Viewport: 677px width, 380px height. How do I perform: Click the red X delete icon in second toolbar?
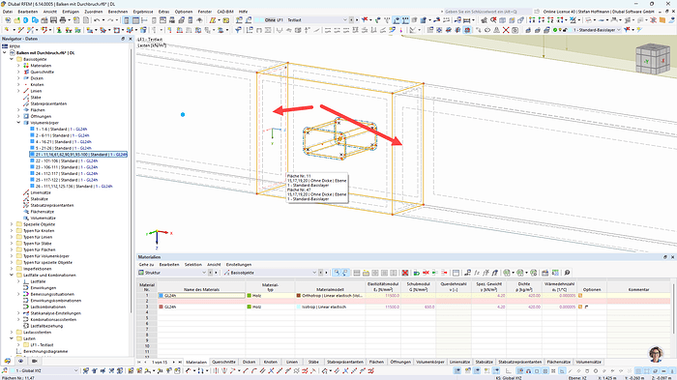click(x=506, y=30)
